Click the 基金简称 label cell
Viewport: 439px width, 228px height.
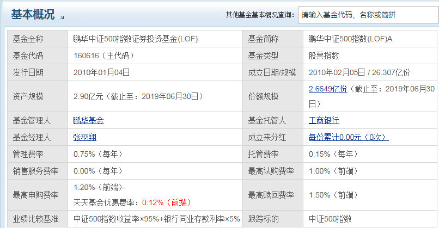coord(273,39)
